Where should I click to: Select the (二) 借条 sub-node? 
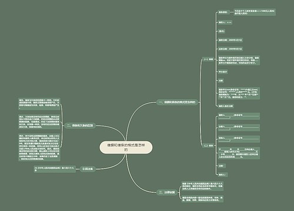point(208,145)
